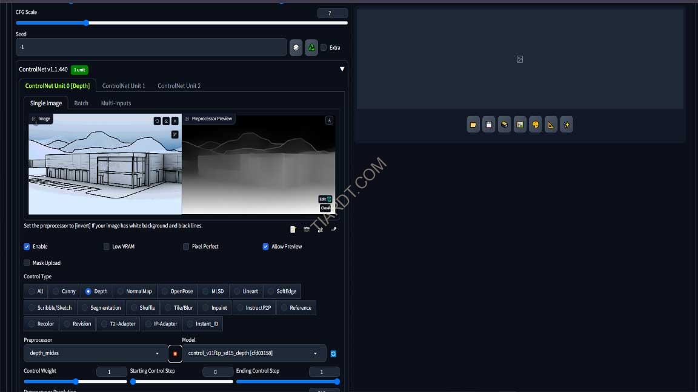The width and height of the screenshot is (698, 392).
Task: Click the mirror webcam swap-arrows icon
Action: pyautogui.click(x=320, y=229)
